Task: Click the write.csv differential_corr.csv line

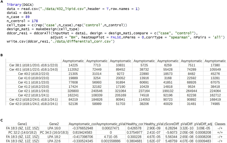Action: click(x=61, y=42)
